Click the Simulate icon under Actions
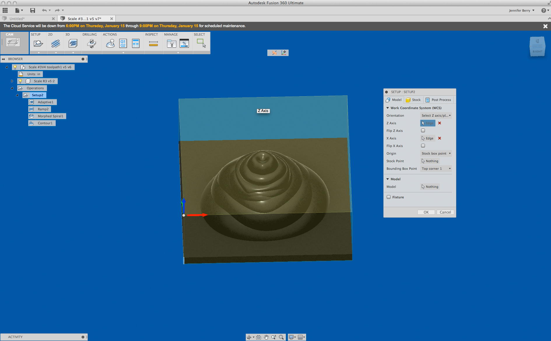551x341 pixels. tap(110, 43)
